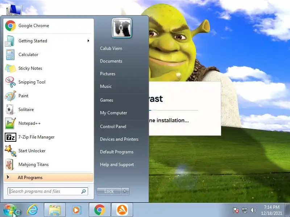
Task: Expand Getting Started submenu arrow
Action: [88, 41]
